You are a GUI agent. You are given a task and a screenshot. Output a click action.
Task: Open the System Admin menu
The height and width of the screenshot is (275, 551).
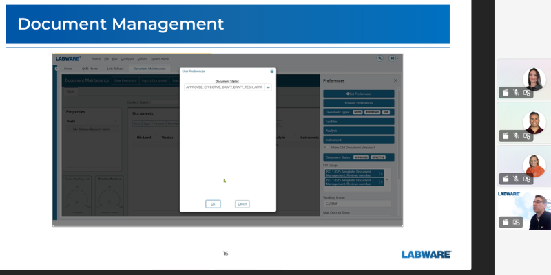pyautogui.click(x=160, y=58)
